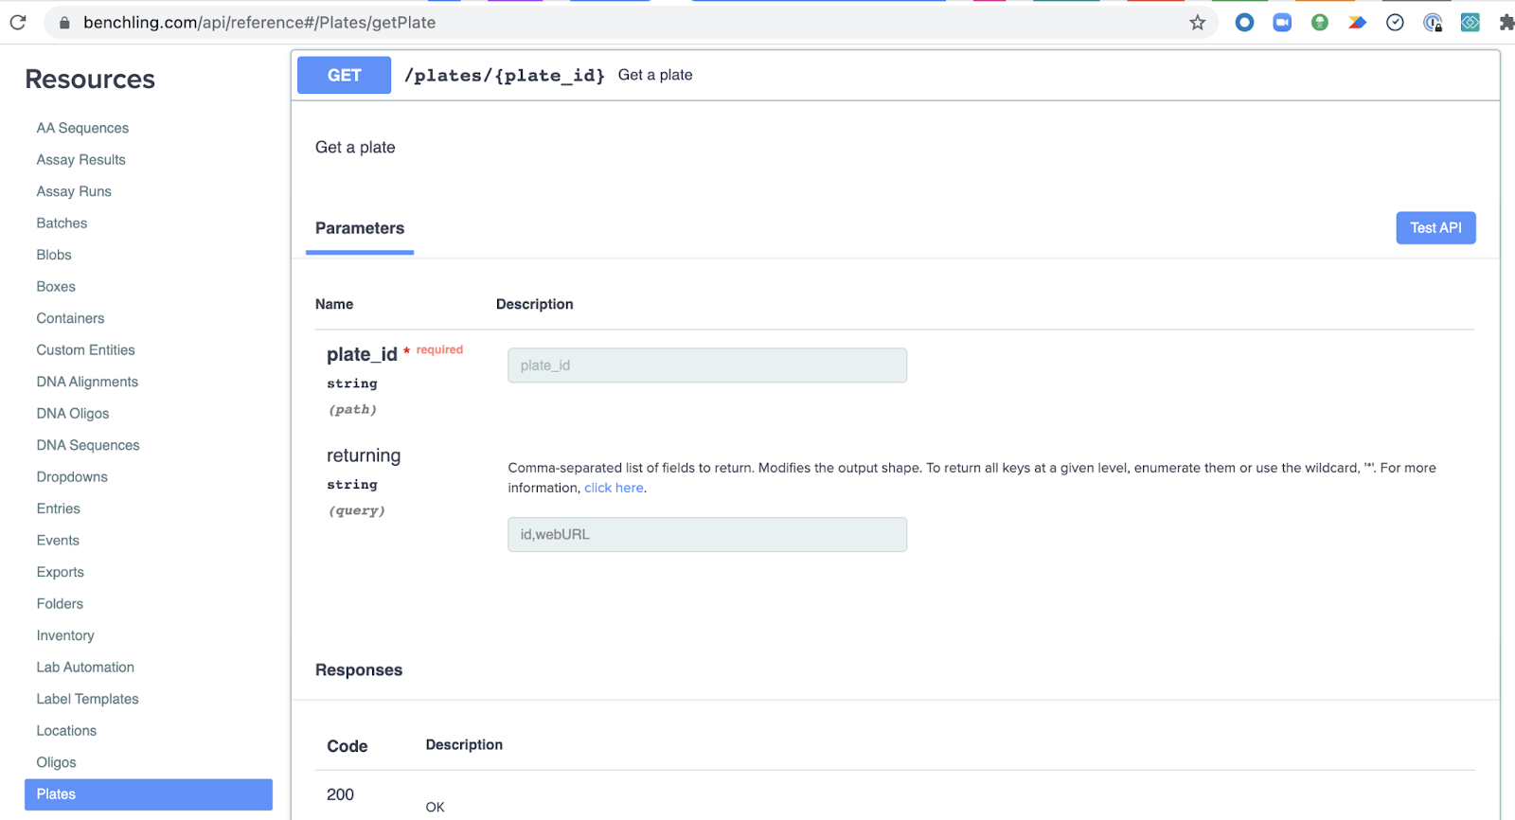Focus the plate_id input field
The height and width of the screenshot is (820, 1515).
[x=706, y=365]
